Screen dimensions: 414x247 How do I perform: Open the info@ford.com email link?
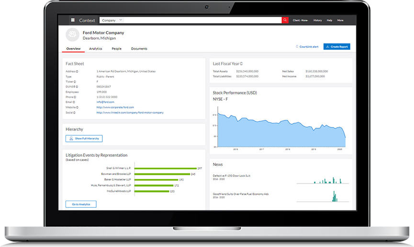click(105, 102)
